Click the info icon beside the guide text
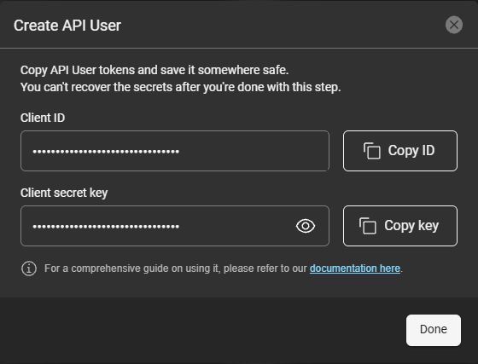Viewport: 478px width, 364px height. click(x=29, y=269)
